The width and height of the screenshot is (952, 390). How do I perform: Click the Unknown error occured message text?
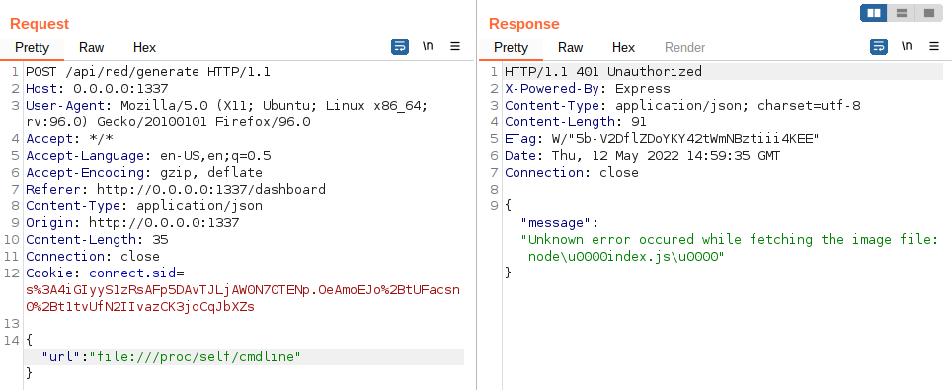[730, 239]
